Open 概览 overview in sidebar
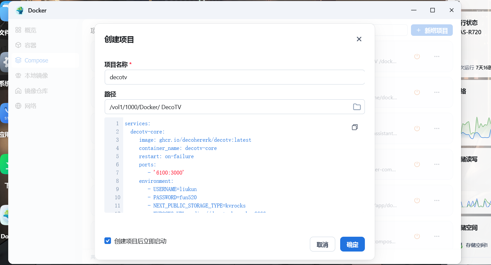This screenshot has height=265, width=491. pyautogui.click(x=30, y=30)
